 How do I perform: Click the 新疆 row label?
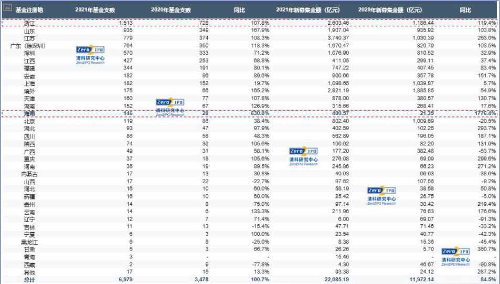[29, 196]
